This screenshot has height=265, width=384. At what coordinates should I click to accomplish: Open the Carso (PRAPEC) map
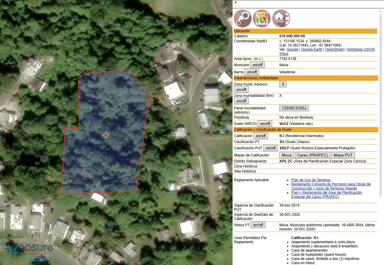coord(312,155)
